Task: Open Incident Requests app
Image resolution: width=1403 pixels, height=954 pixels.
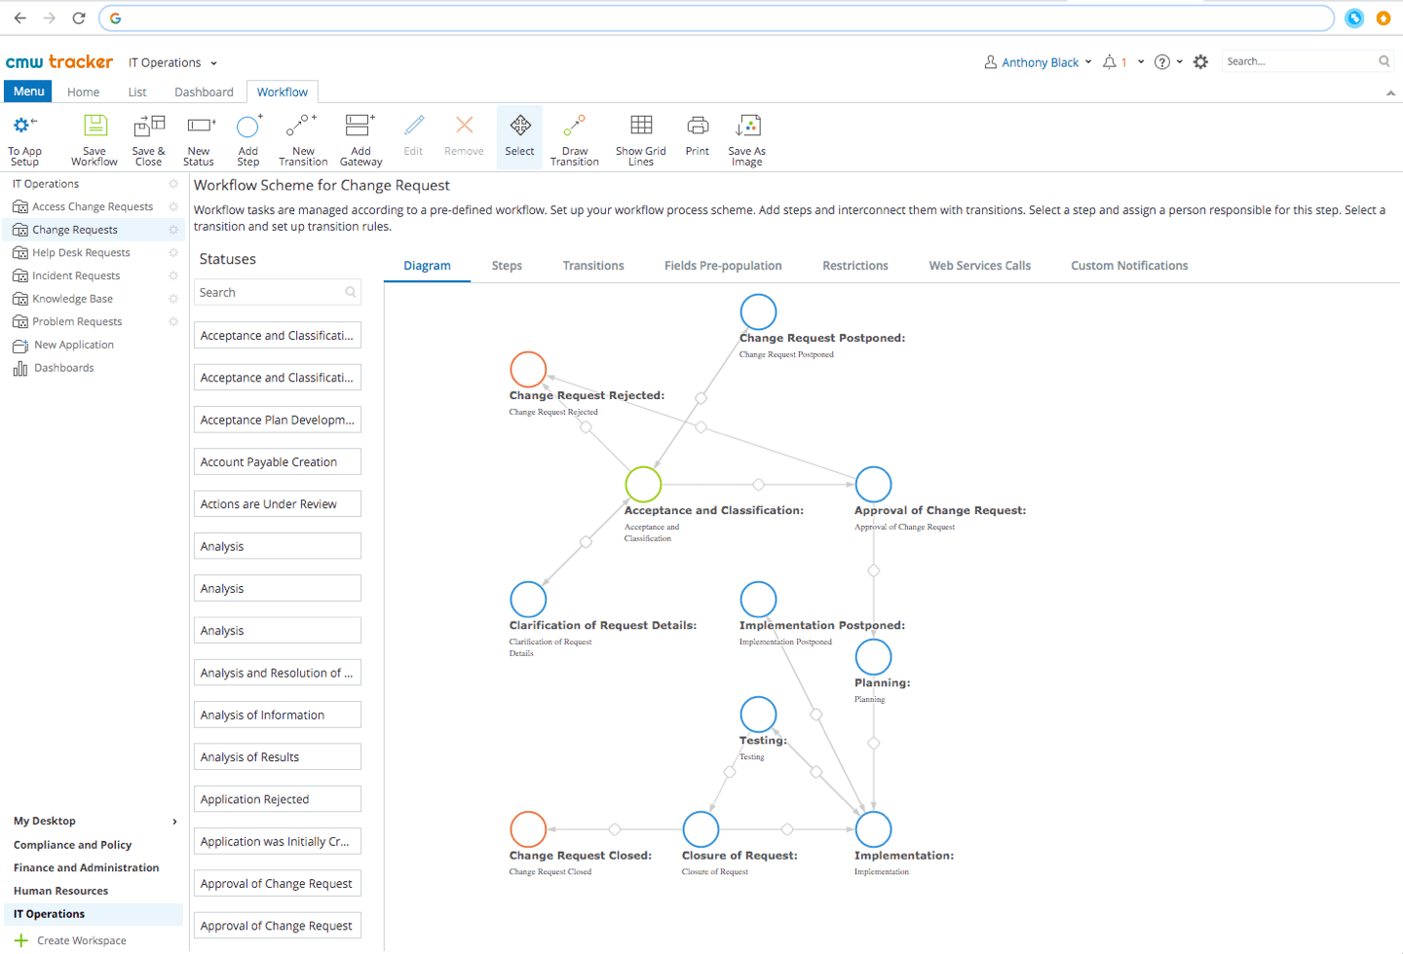Action: 76,276
